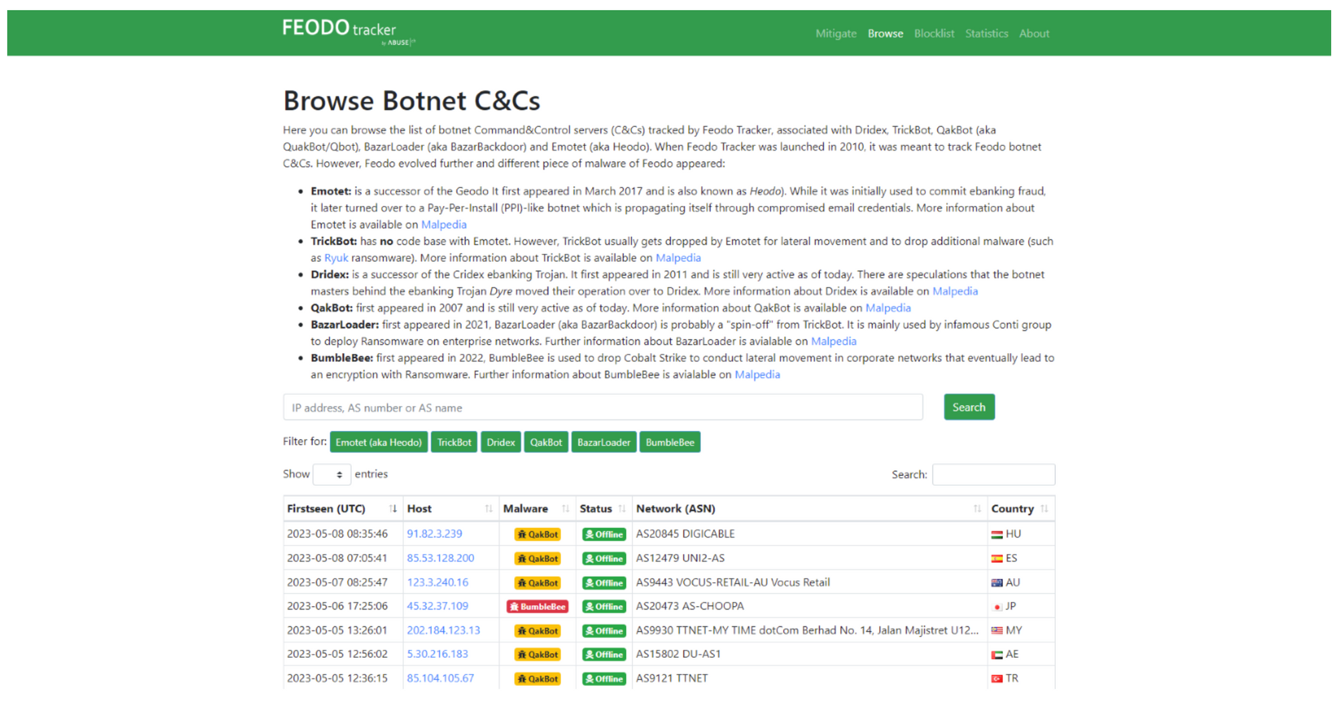Click Offline status badge for DIGICABLE row

pyautogui.click(x=604, y=534)
